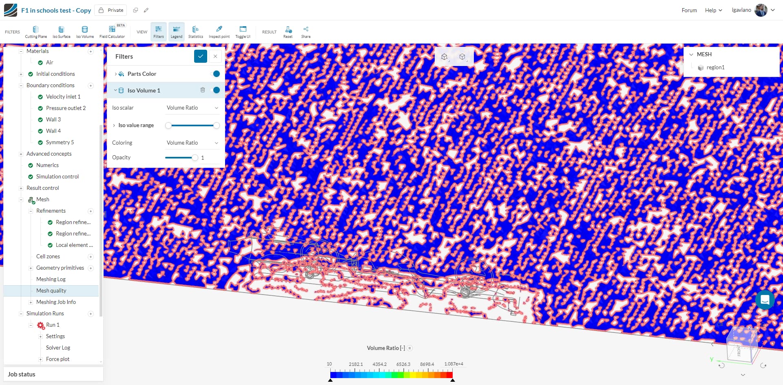Select Mesh quality in the simulation tree
The image size is (783, 385).
(51, 290)
